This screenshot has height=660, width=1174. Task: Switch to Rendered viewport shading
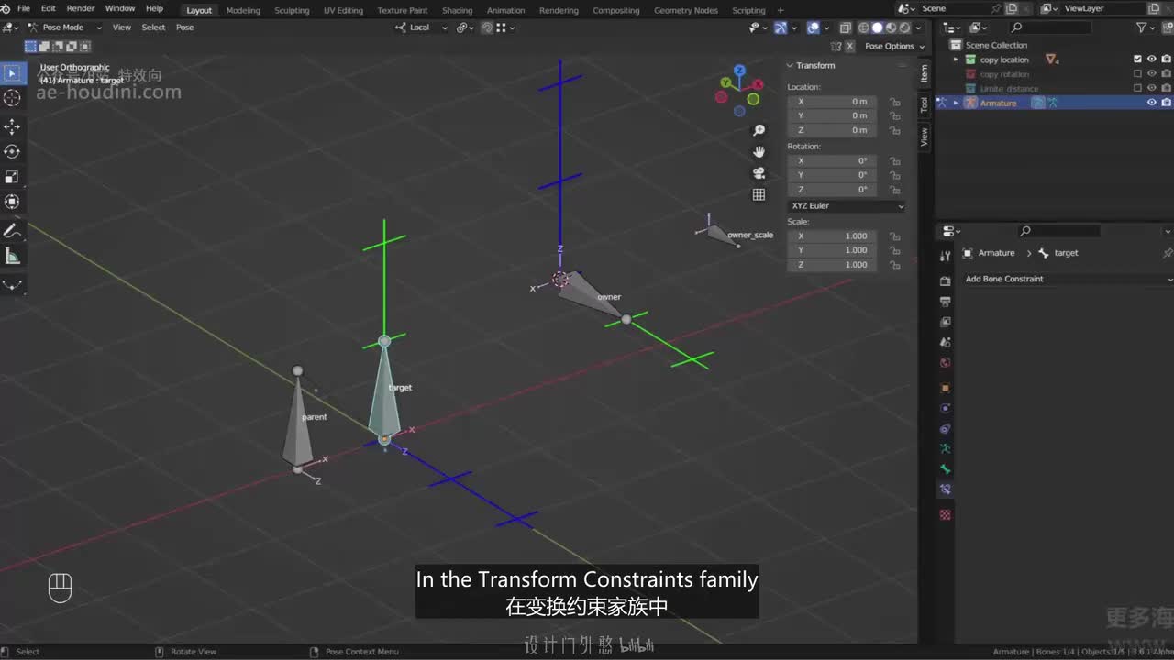point(904,27)
